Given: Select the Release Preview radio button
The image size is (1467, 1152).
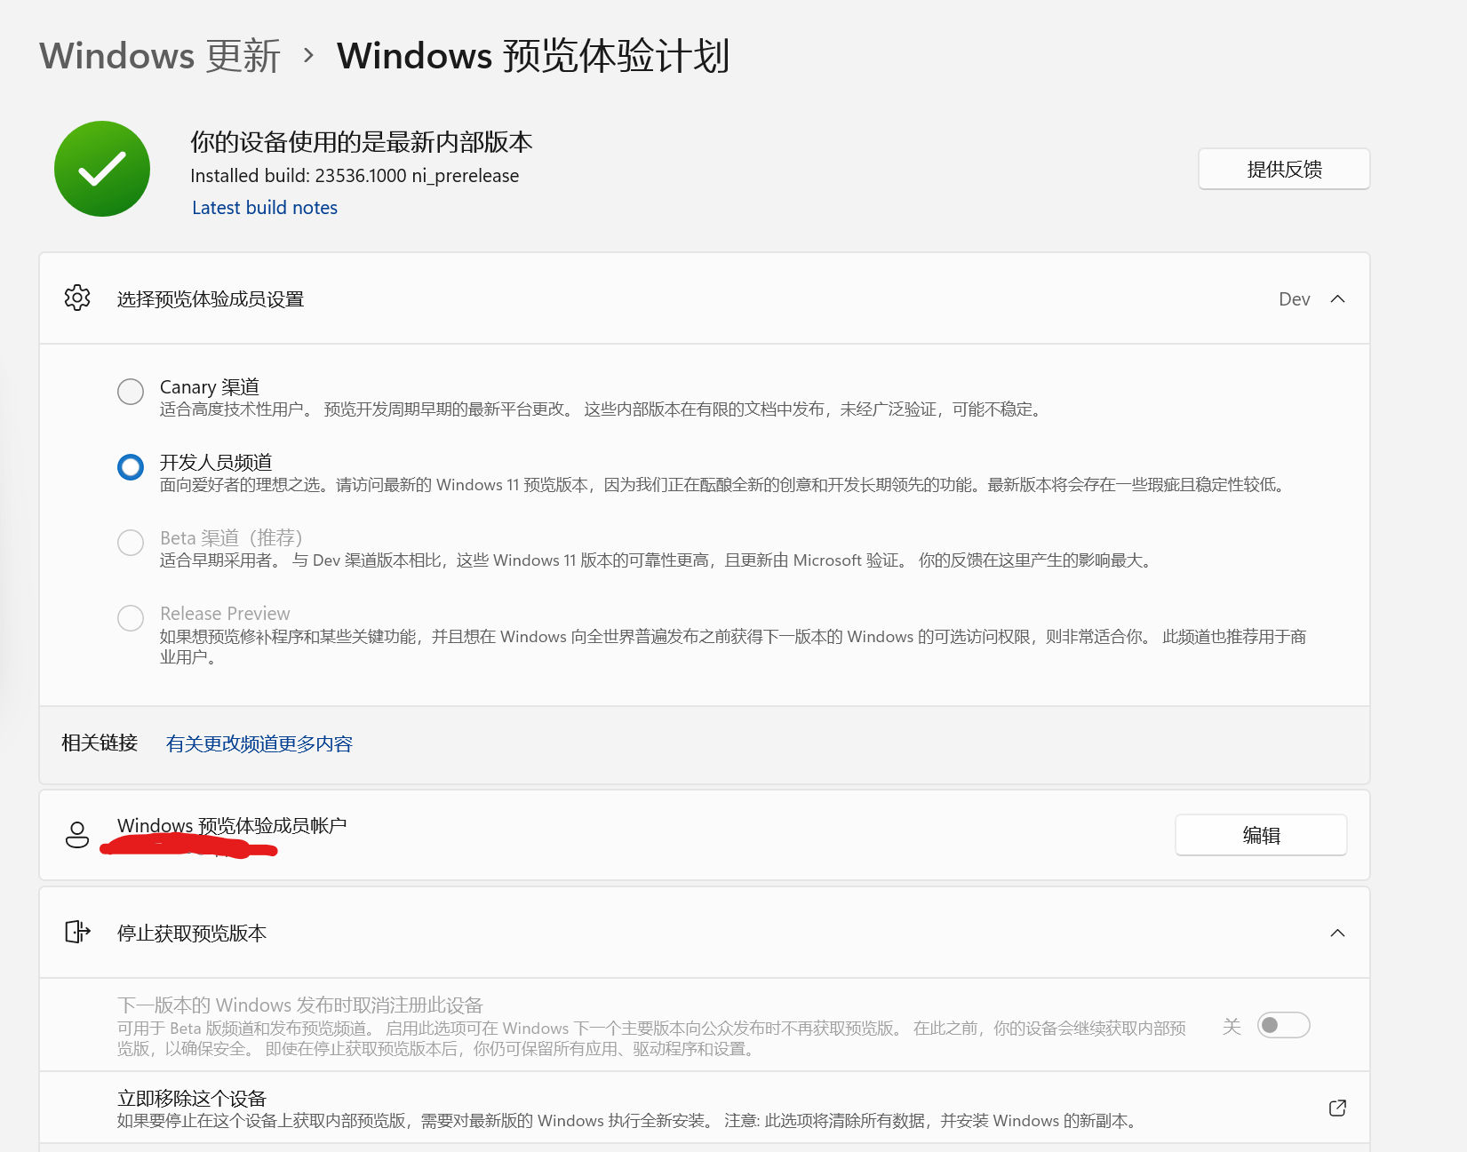Looking at the screenshot, I should 131,618.
